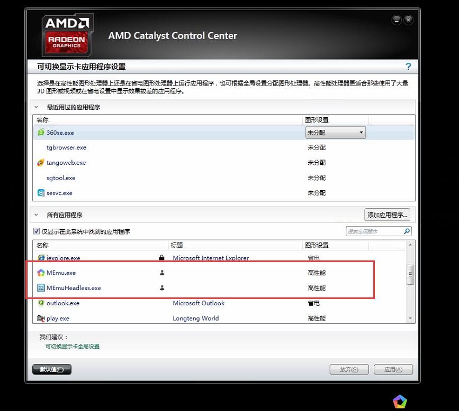Toggle the show only found applications checkbox
This screenshot has height=411, width=459.
point(37,231)
